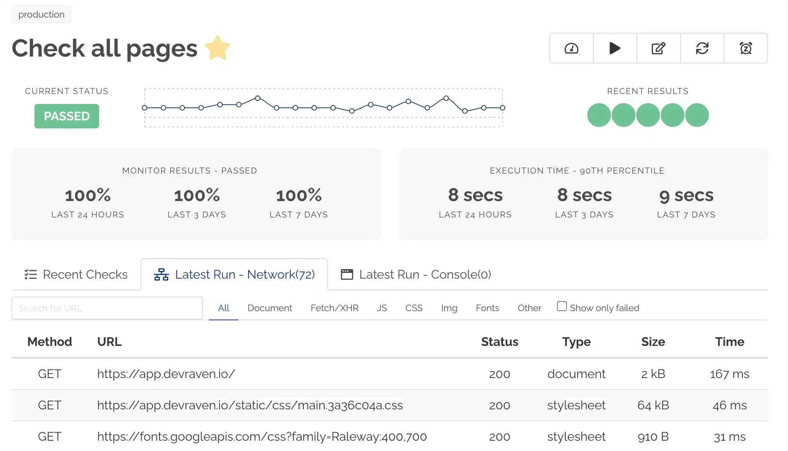Filter network list by CSS
This screenshot has width=788, height=451.
[414, 308]
